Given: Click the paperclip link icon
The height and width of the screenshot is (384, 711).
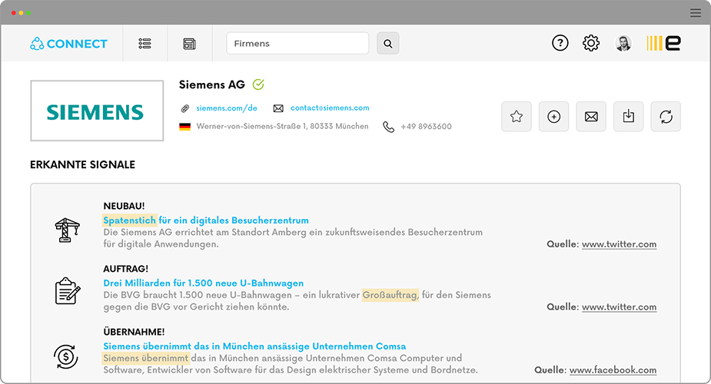Looking at the screenshot, I should click(x=184, y=108).
